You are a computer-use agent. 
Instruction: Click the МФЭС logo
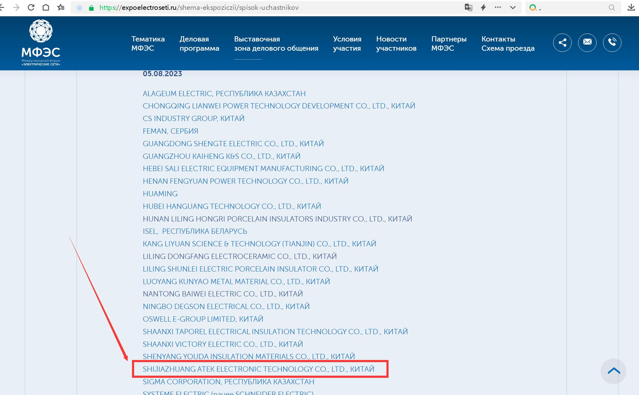pyautogui.click(x=41, y=43)
